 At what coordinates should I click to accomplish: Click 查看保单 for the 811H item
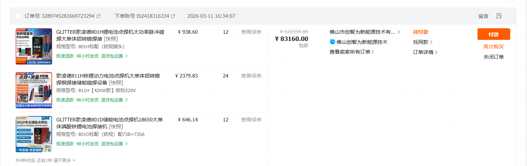pyautogui.click(x=251, y=76)
